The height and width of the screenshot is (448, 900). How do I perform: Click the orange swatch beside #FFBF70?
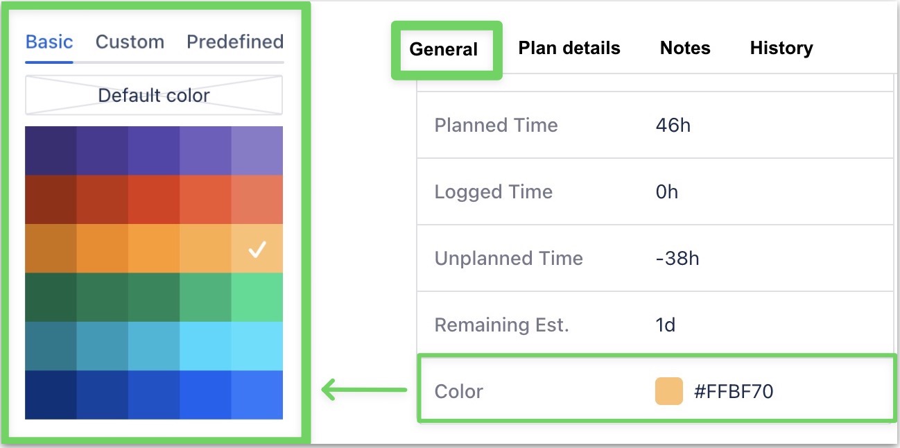coord(666,390)
